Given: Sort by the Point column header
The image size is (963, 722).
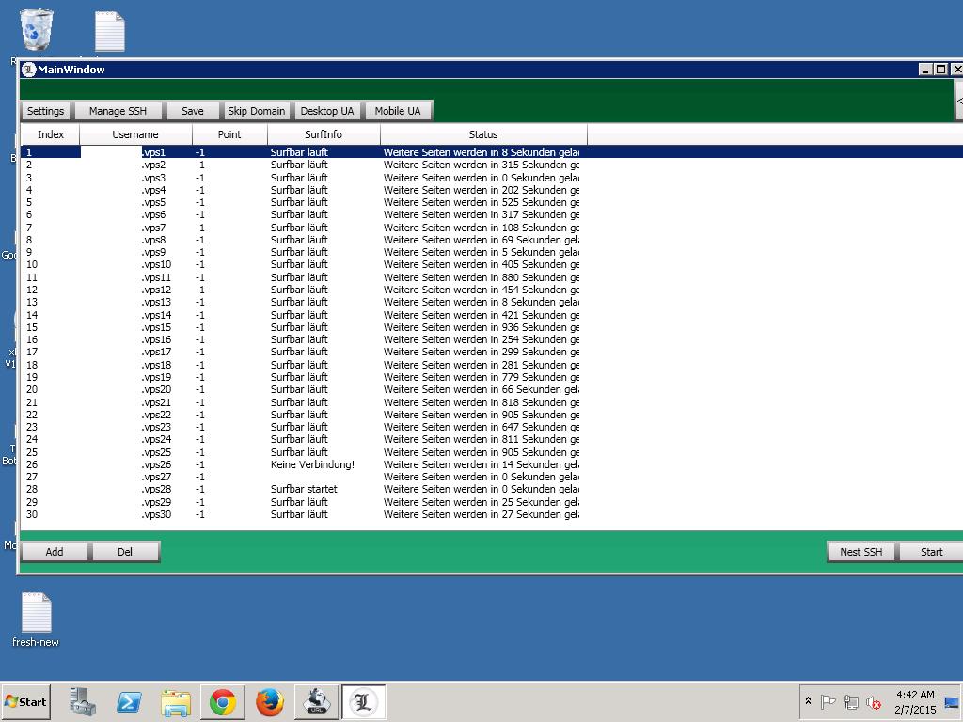Looking at the screenshot, I should coord(229,134).
